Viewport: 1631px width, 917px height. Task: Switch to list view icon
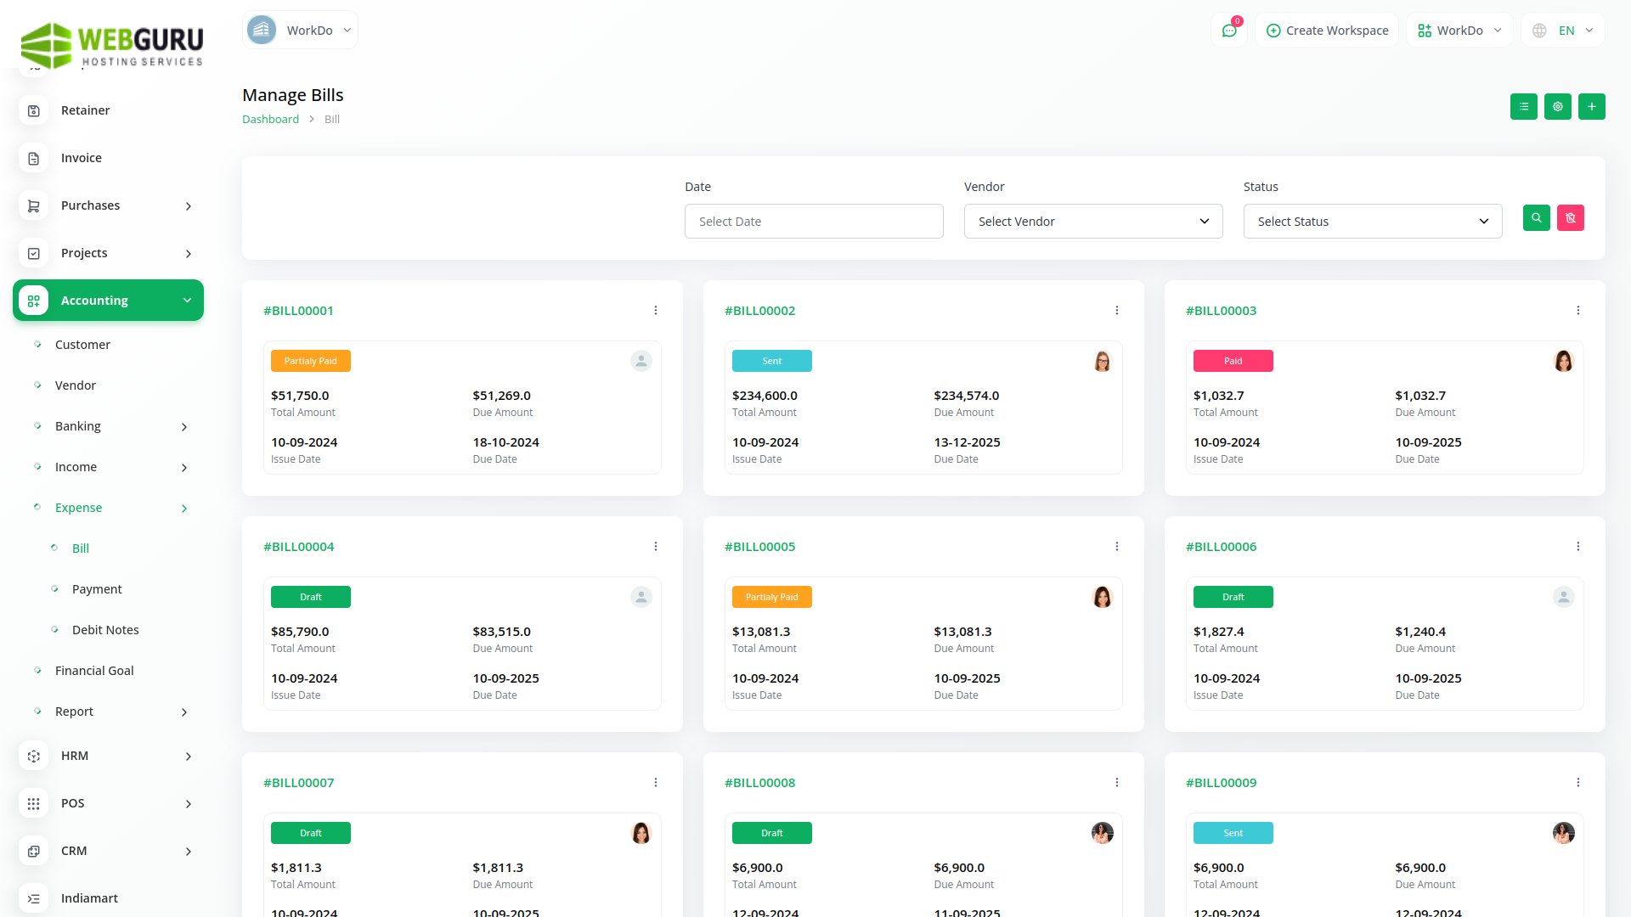pyautogui.click(x=1523, y=107)
